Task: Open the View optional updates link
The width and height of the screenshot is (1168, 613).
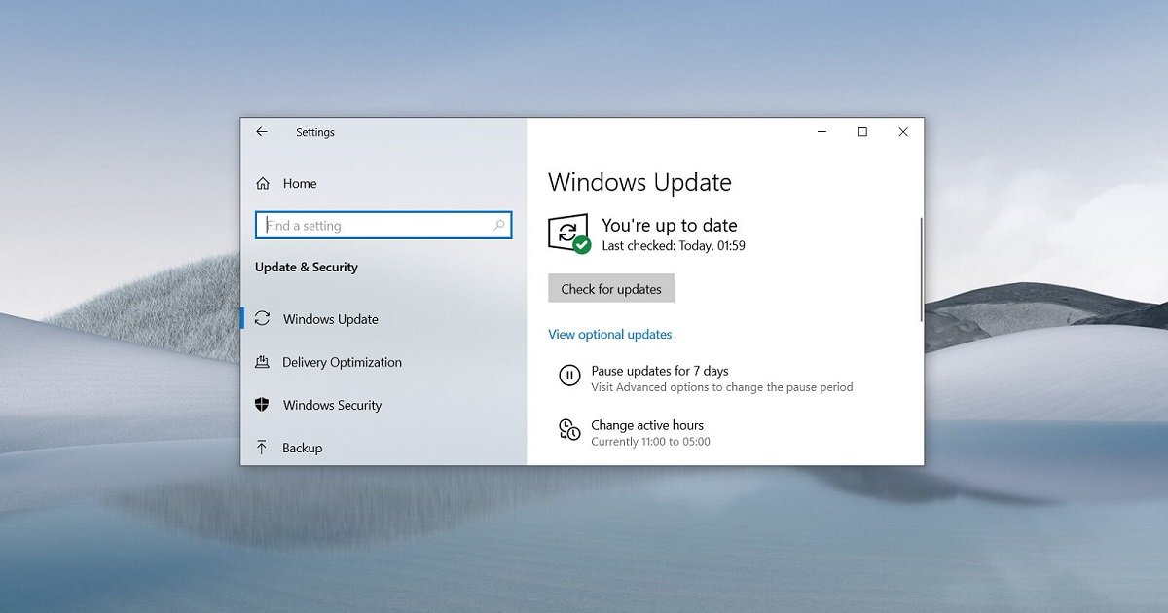Action: [610, 335]
